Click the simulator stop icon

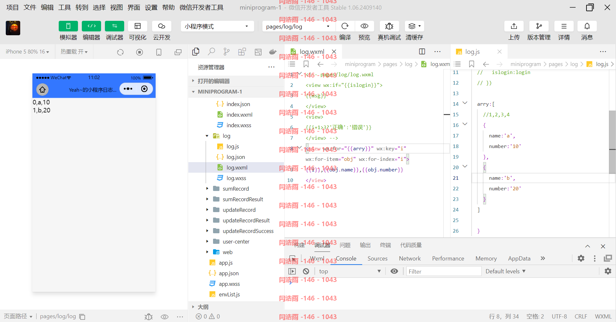[x=140, y=52]
